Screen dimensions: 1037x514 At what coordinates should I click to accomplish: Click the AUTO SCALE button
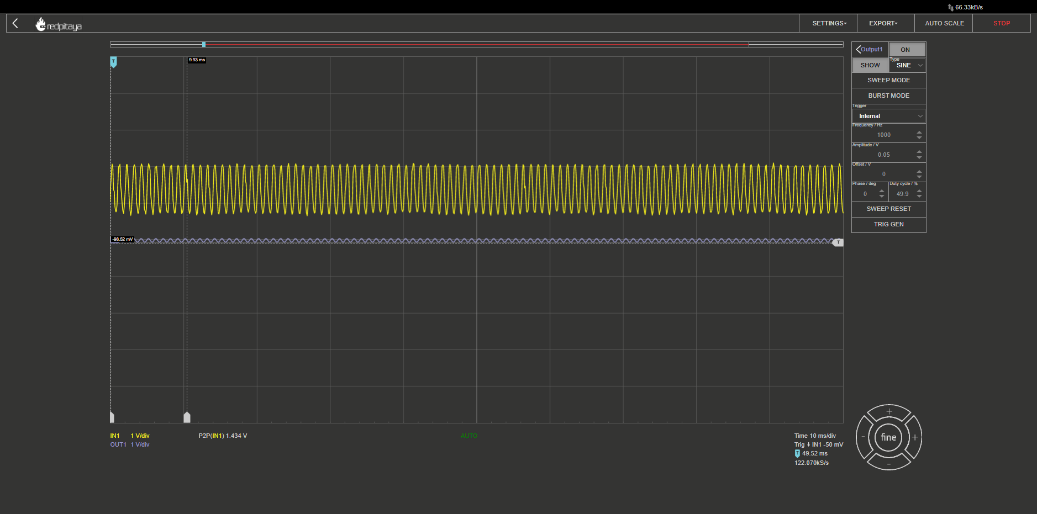[944, 23]
